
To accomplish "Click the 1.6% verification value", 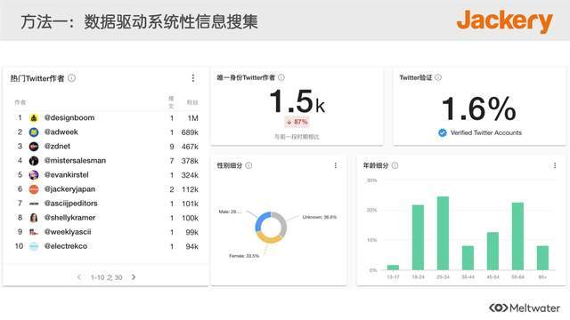I will 479,108.
